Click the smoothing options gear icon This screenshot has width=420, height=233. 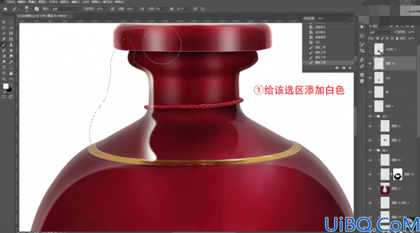172,9
